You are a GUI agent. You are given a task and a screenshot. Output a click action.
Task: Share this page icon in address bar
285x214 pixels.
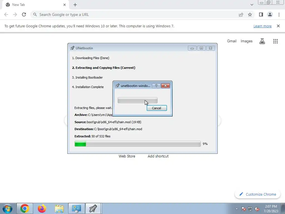click(x=241, y=14)
